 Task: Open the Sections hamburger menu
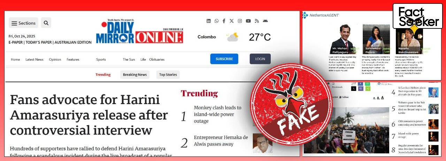pos(23,23)
